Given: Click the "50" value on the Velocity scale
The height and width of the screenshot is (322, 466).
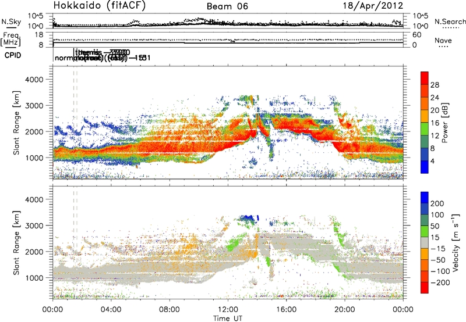Looking at the screenshot, I should pos(435,226).
